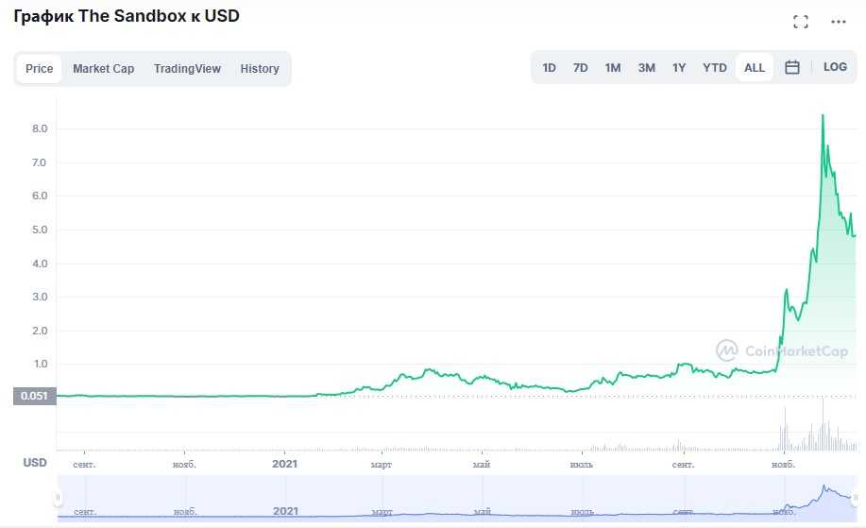Switch to the 3M time range

click(646, 68)
